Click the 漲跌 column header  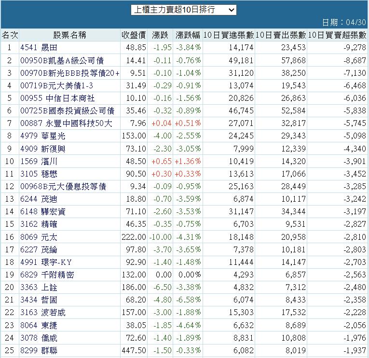(160, 35)
